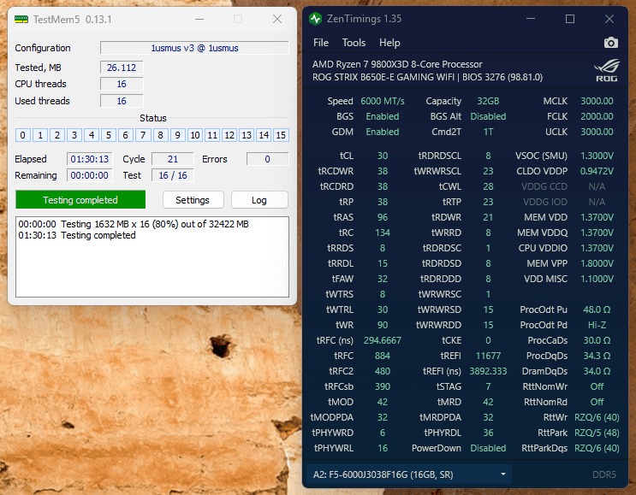The height and width of the screenshot is (495, 636).
Task: Open the Help menu in ZenTimings
Action: click(389, 43)
